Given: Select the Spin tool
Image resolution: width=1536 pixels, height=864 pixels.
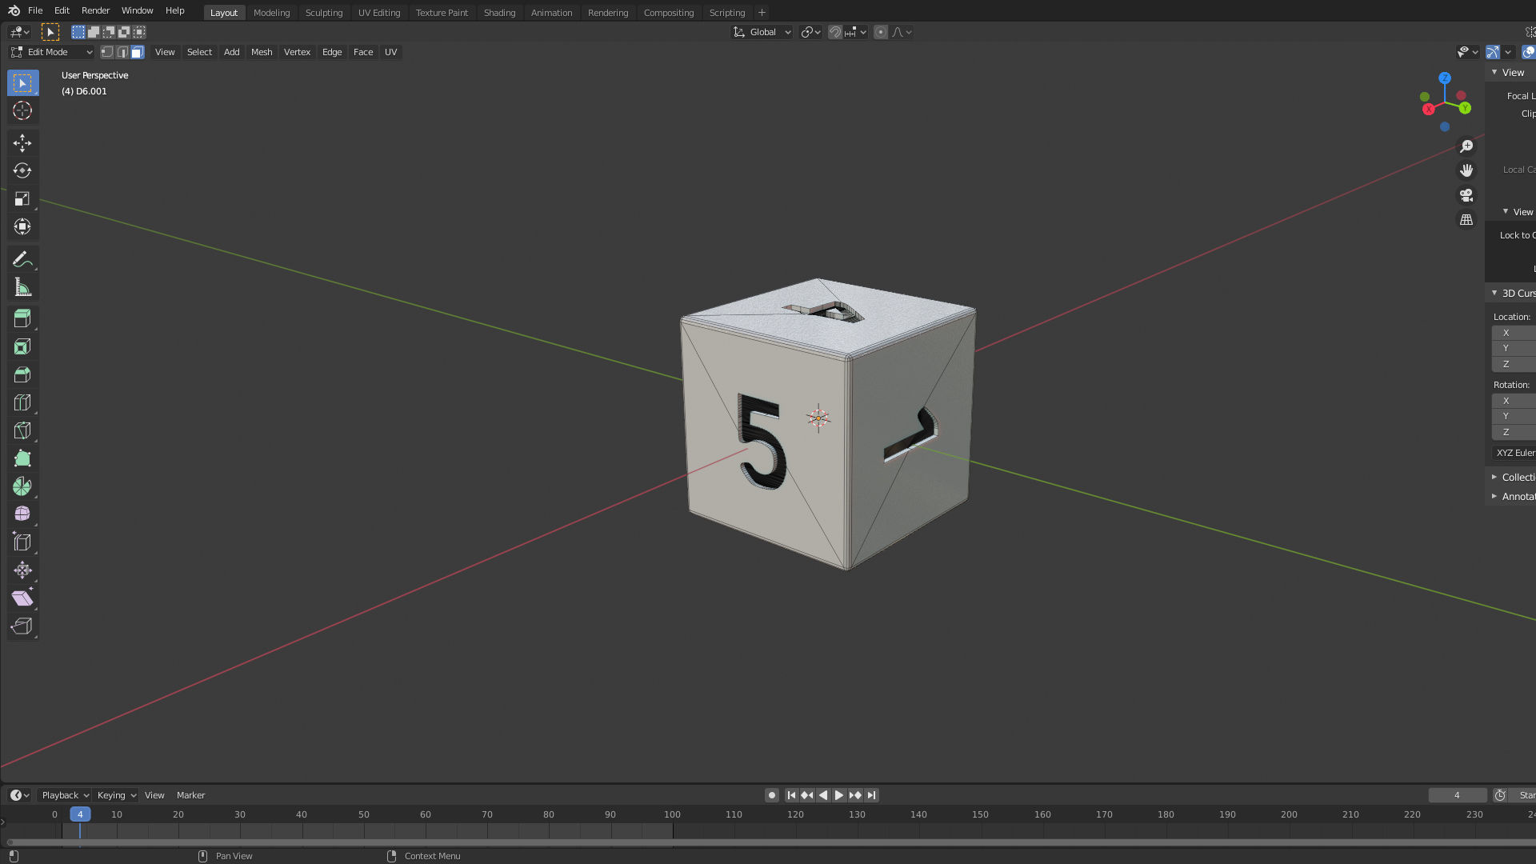Looking at the screenshot, I should point(22,486).
